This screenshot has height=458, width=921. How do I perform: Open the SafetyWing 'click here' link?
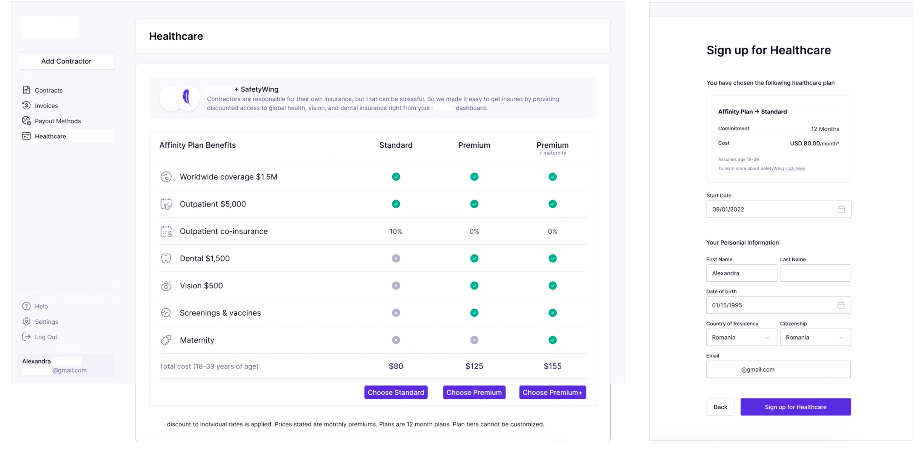795,168
